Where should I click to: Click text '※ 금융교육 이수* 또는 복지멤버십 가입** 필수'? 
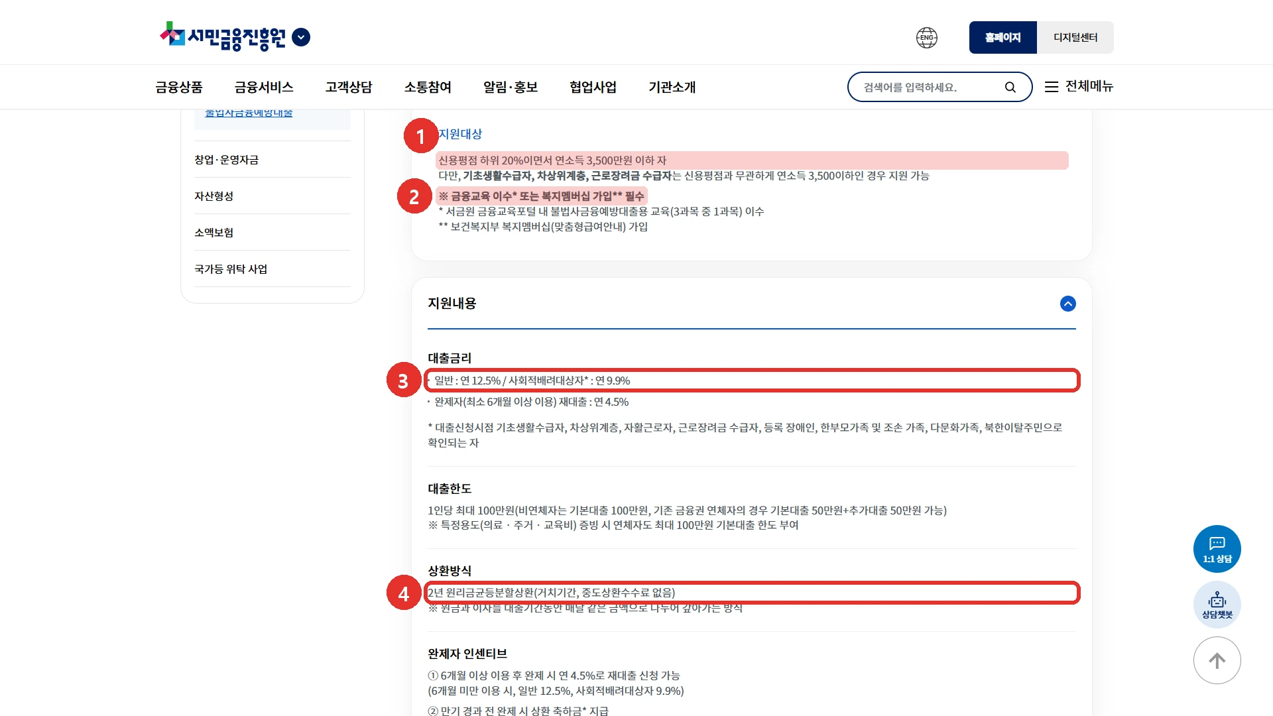[541, 196]
